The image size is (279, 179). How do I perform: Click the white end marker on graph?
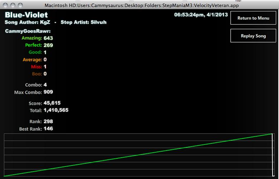pos(273,155)
